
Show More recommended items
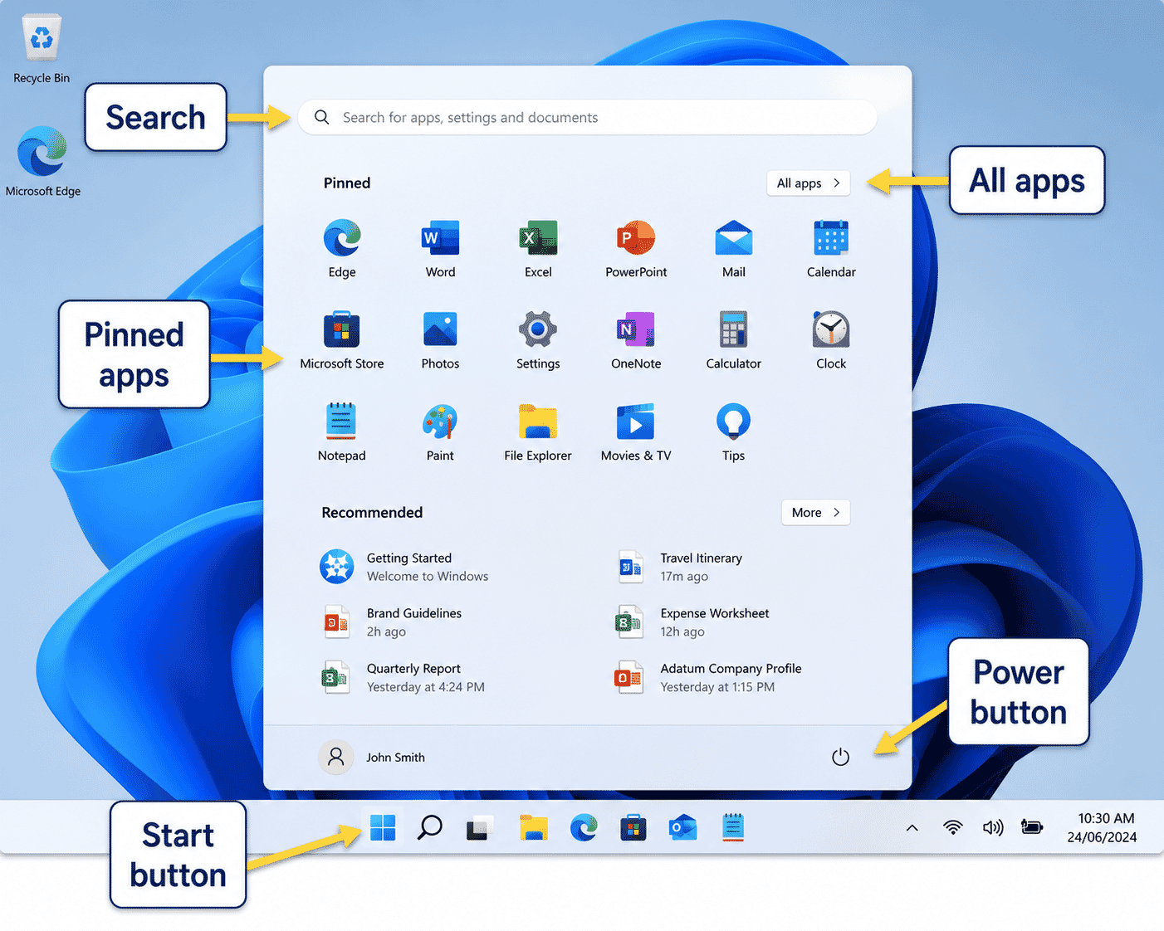(x=816, y=512)
